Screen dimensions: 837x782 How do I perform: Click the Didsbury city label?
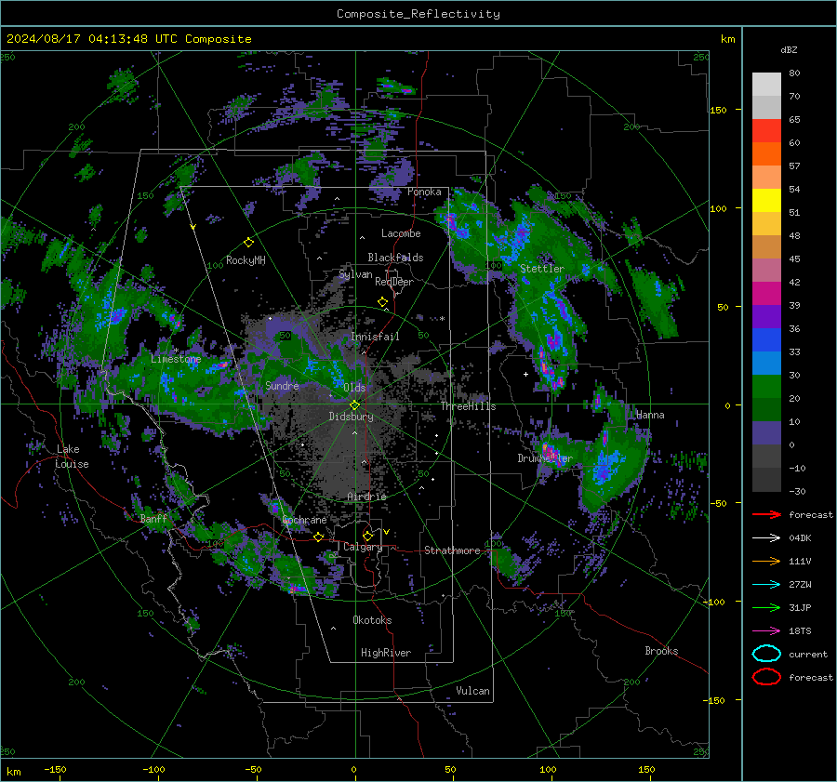point(351,417)
